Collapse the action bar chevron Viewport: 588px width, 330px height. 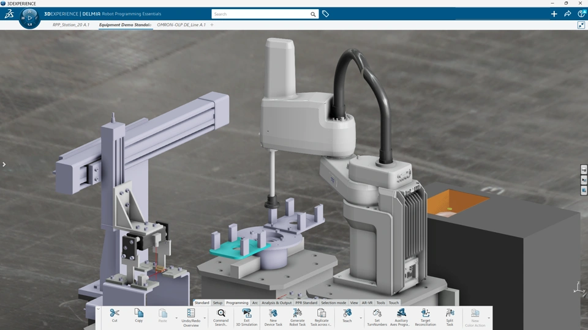pyautogui.click(x=98, y=309)
